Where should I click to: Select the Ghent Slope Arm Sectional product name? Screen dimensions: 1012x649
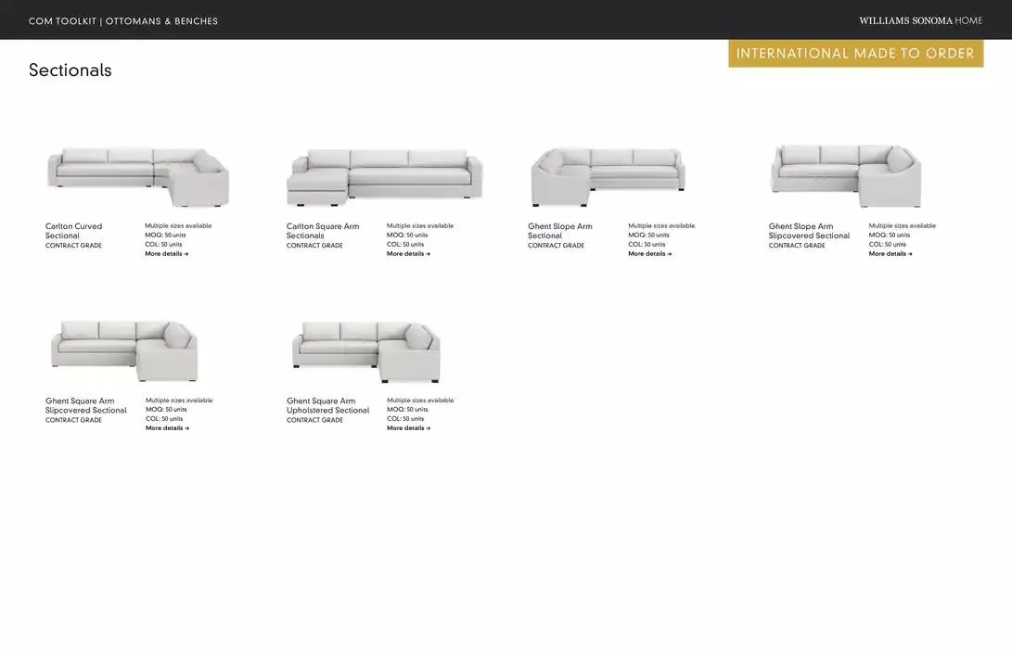tap(559, 231)
